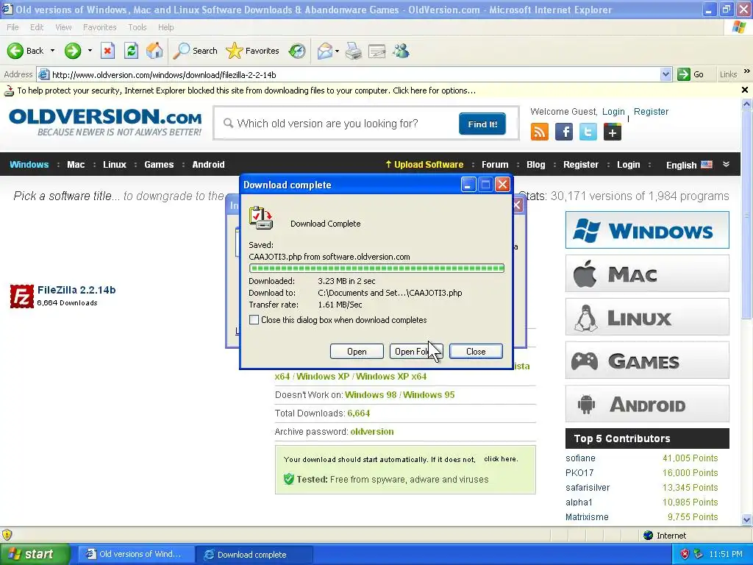Click the Messenger icon in toolbar
753x565 pixels.
point(401,51)
